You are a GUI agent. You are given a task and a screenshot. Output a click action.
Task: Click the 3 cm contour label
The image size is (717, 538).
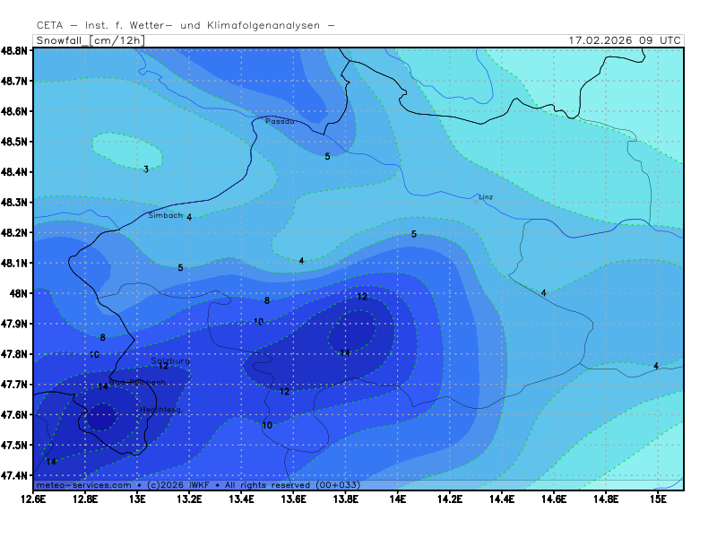pyautogui.click(x=146, y=169)
